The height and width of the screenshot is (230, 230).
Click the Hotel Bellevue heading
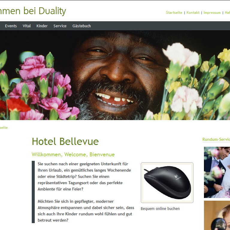pos(65,141)
